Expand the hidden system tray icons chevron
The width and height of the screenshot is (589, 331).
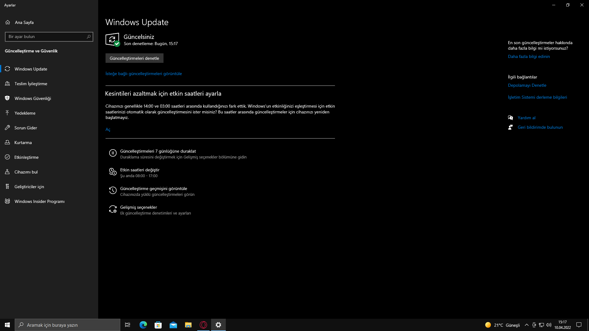tap(526, 325)
